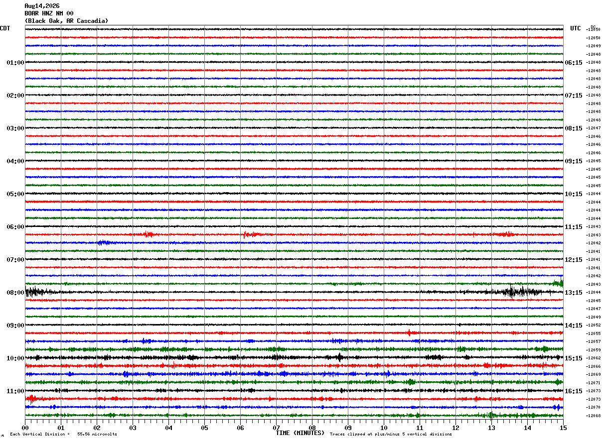Click the "09" minute axis label
This screenshot has height=441, width=603.
coord(348,428)
